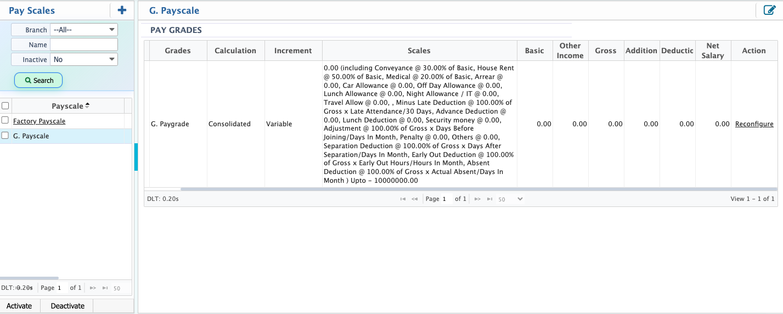The width and height of the screenshot is (783, 314).
Task: Open the edit icon for G. Payscale
Action: coord(769,10)
